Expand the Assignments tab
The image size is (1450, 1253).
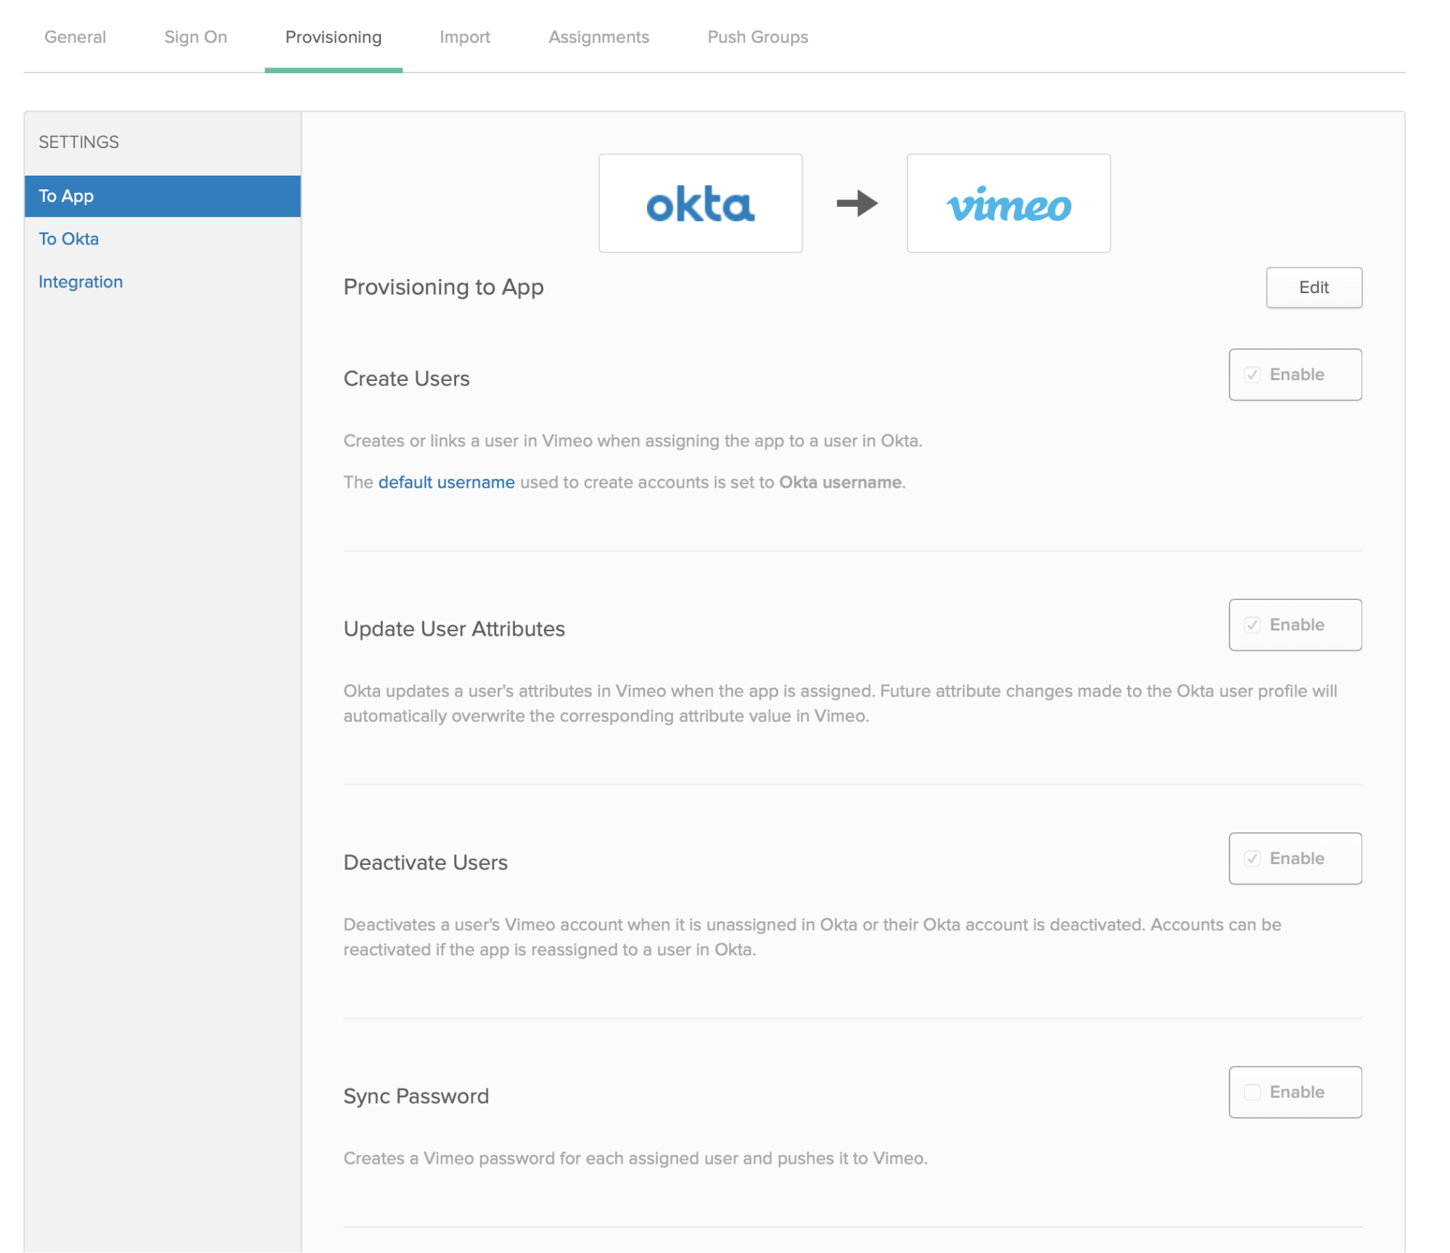(x=598, y=36)
